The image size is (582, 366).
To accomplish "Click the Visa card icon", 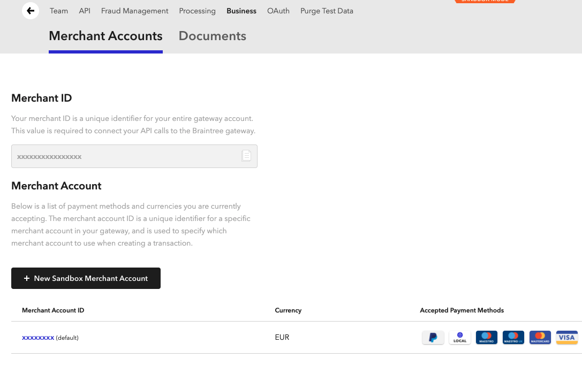I will point(566,338).
